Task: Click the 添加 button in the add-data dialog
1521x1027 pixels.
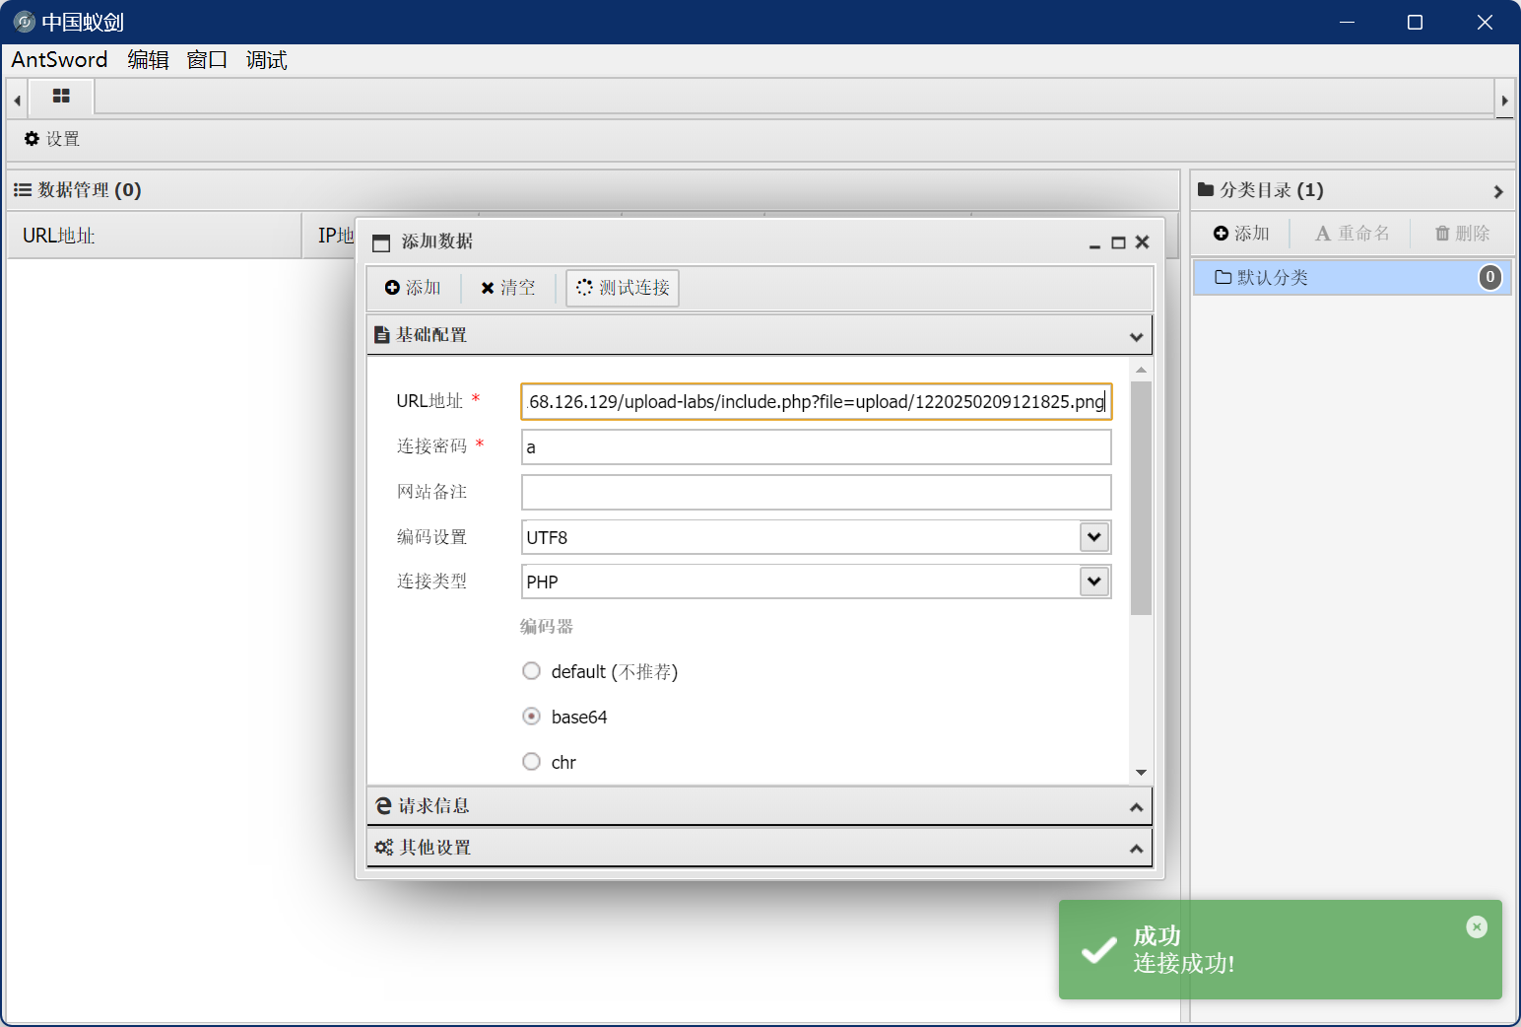Action: [413, 288]
